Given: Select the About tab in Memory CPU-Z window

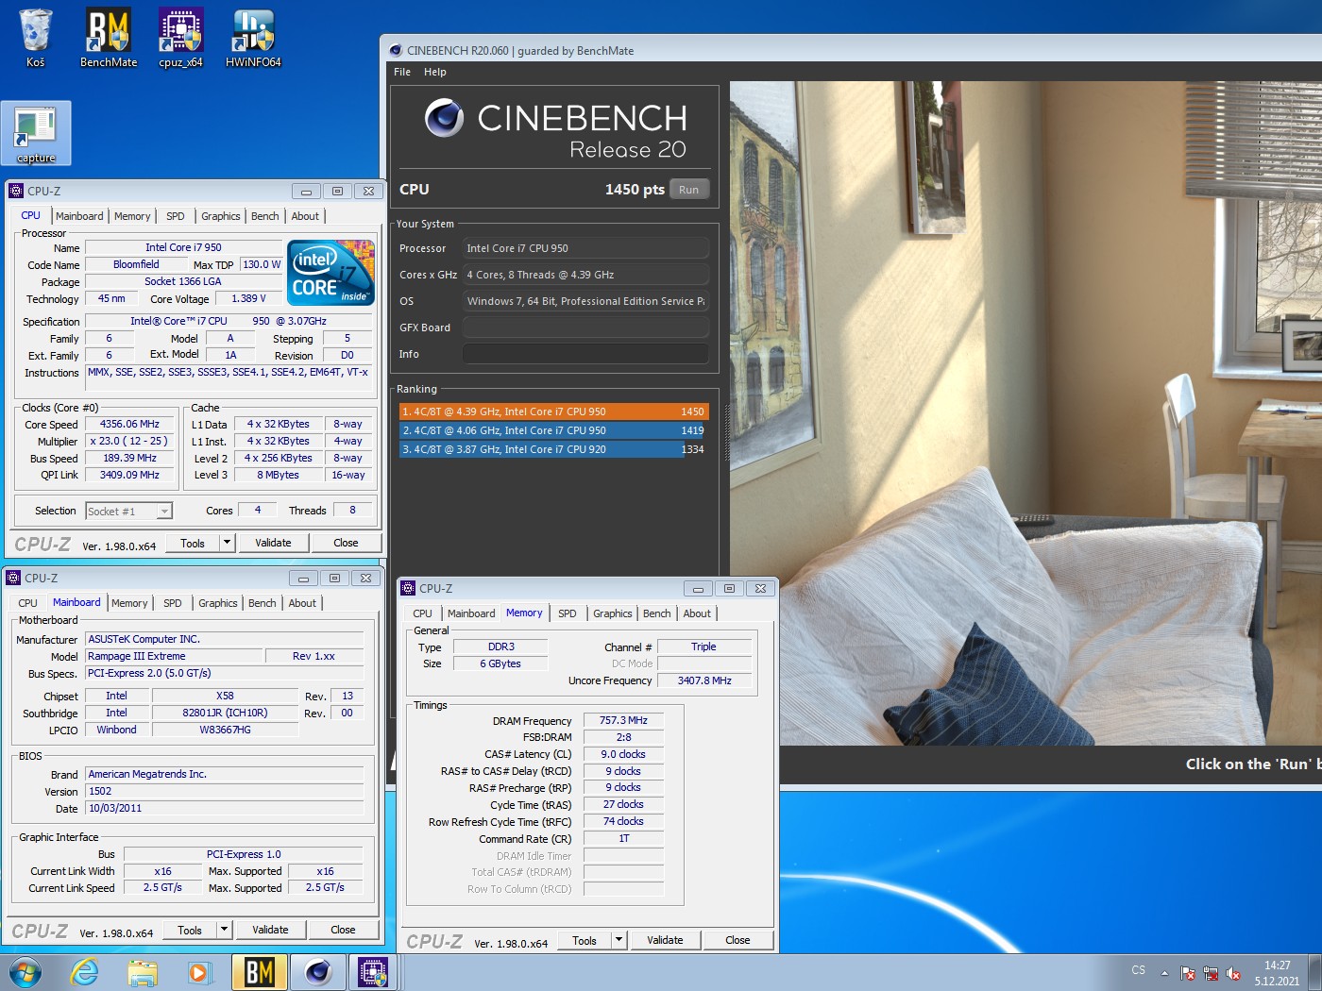Looking at the screenshot, I should pyautogui.click(x=697, y=613).
